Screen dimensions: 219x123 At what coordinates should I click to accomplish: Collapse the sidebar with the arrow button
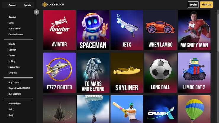click(x=36, y=12)
